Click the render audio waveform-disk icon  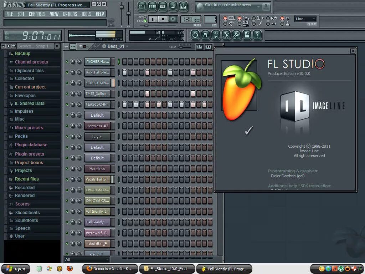(x=216, y=35)
